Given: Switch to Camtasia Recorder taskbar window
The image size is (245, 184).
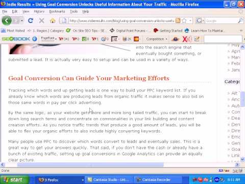Looking at the screenshot, I should [x=158, y=180].
